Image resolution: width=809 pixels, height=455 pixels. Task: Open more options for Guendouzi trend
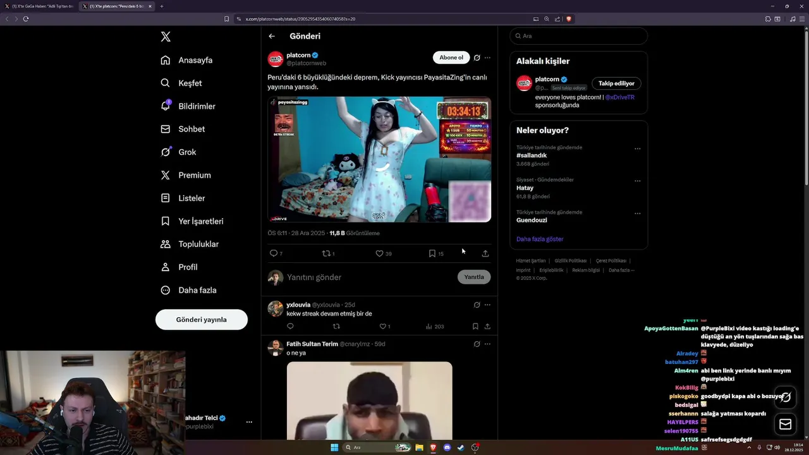tap(637, 214)
